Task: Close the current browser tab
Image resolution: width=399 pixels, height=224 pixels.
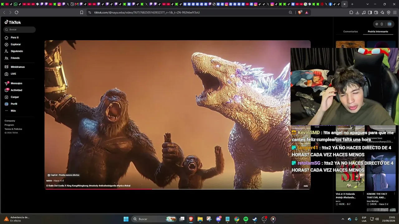Action: tap(344, 4)
